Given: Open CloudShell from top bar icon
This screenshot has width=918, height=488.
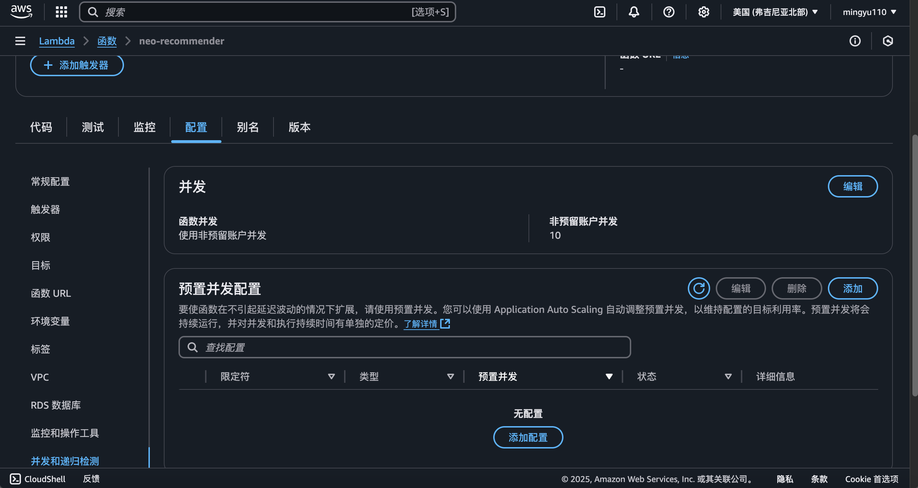Looking at the screenshot, I should (600, 12).
